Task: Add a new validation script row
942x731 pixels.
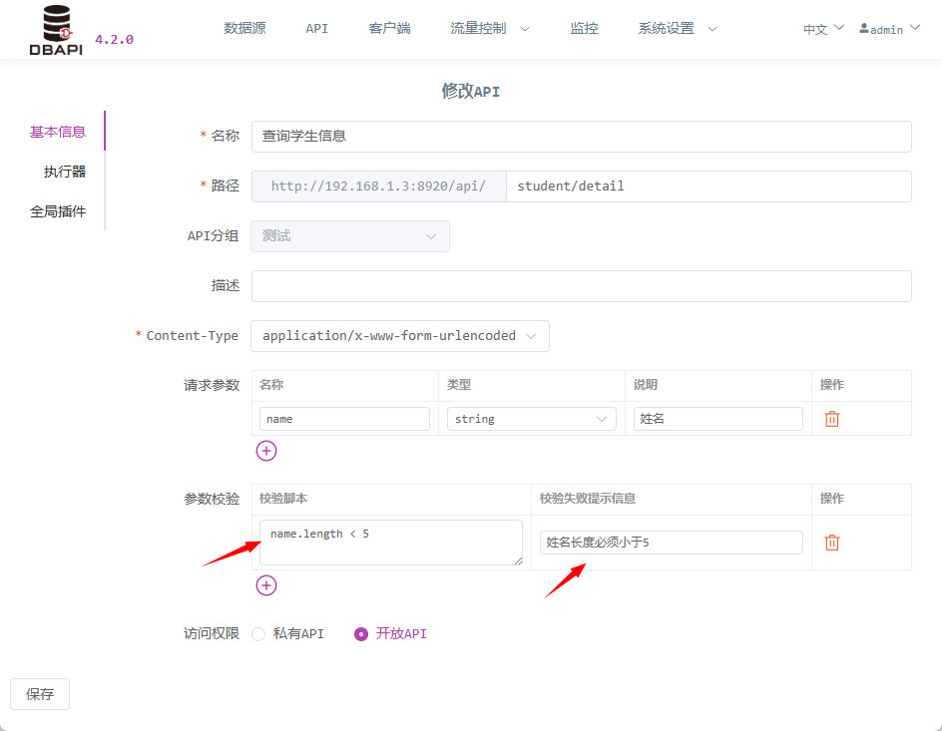Action: pos(266,585)
